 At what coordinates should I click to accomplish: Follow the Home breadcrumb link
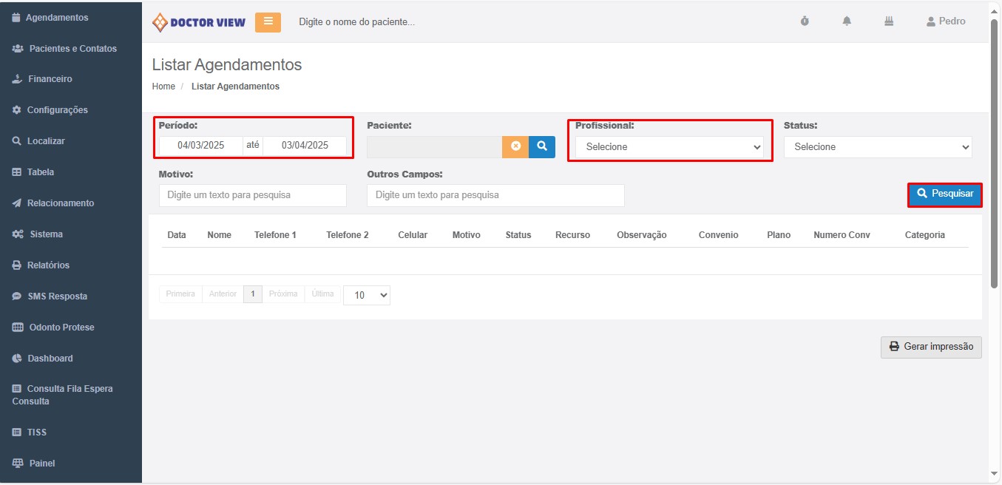tap(163, 87)
